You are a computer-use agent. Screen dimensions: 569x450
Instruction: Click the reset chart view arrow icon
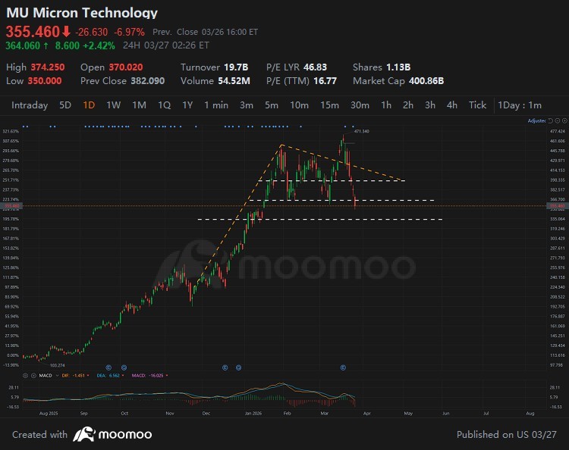[x=551, y=120]
